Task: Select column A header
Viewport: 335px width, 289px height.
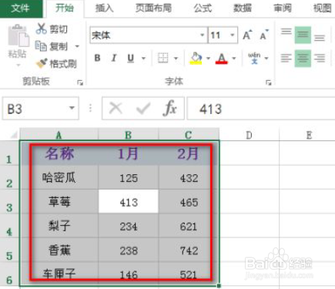Action: click(59, 135)
